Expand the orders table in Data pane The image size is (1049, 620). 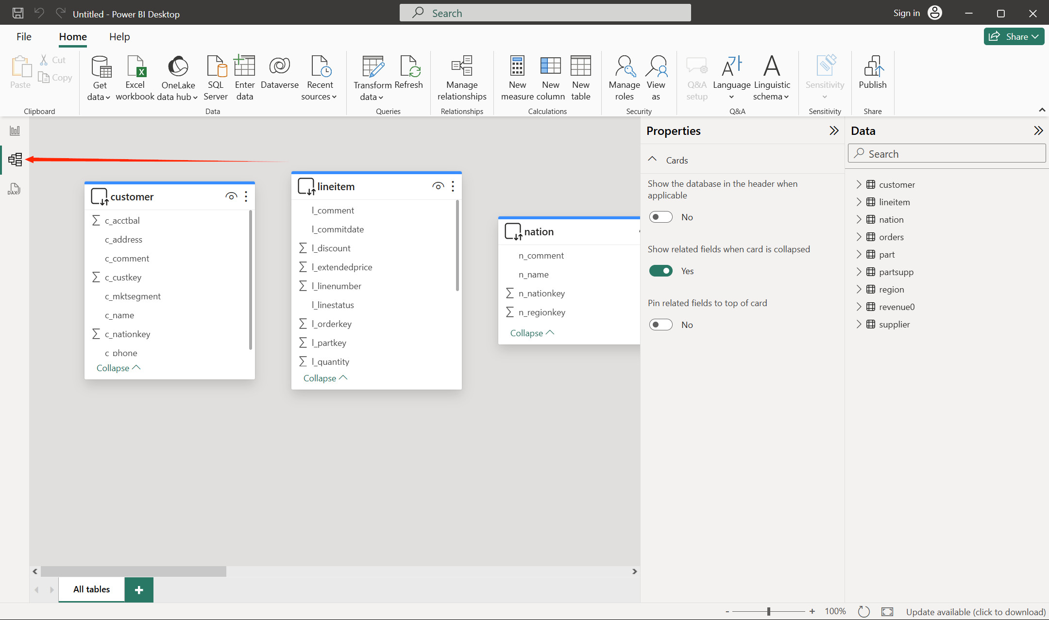[x=859, y=237]
